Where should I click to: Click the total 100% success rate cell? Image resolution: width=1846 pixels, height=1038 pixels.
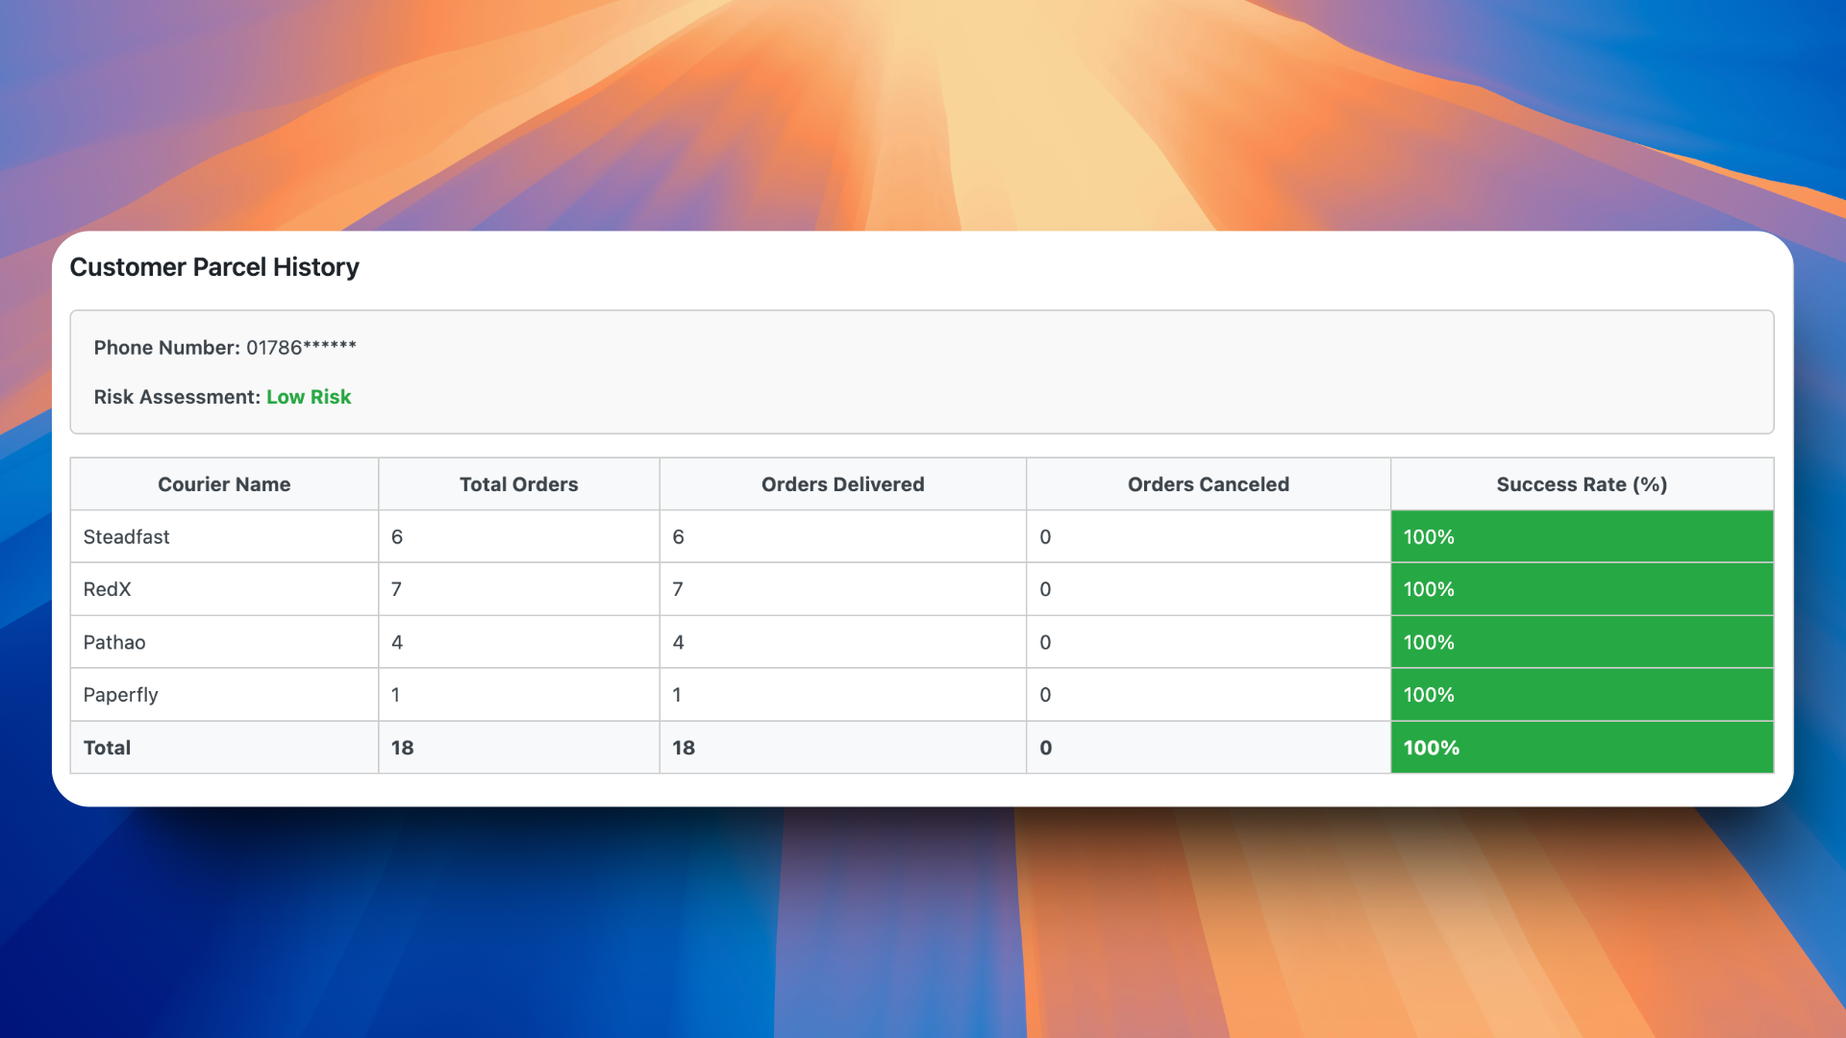pos(1583,748)
